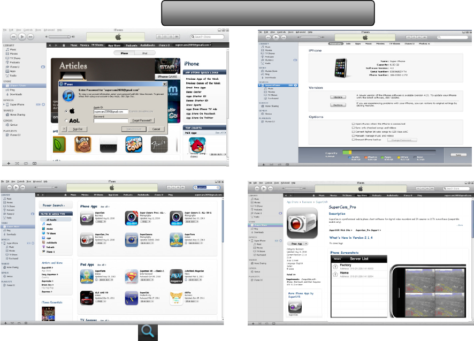
Task: Open the FREE button dropdown for SuperCam in iPhone Apps
Action: click(105, 222)
